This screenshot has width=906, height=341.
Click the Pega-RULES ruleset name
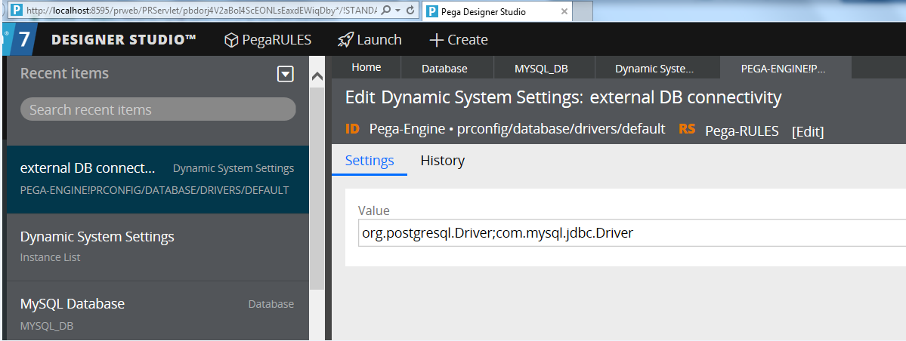[x=742, y=131]
